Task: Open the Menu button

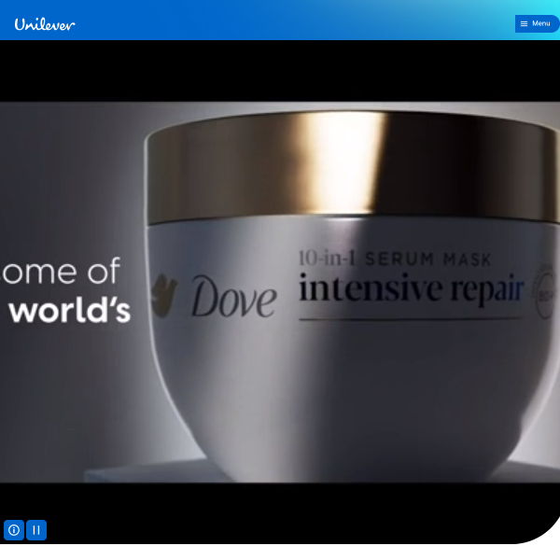Action: click(x=537, y=23)
